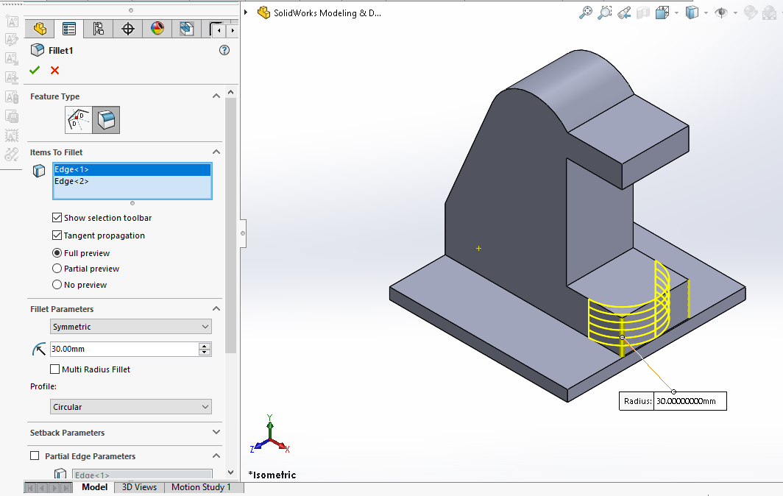783x496 pixels.
Task: Open the FeatureManager Design Tree tab
Action: point(40,29)
